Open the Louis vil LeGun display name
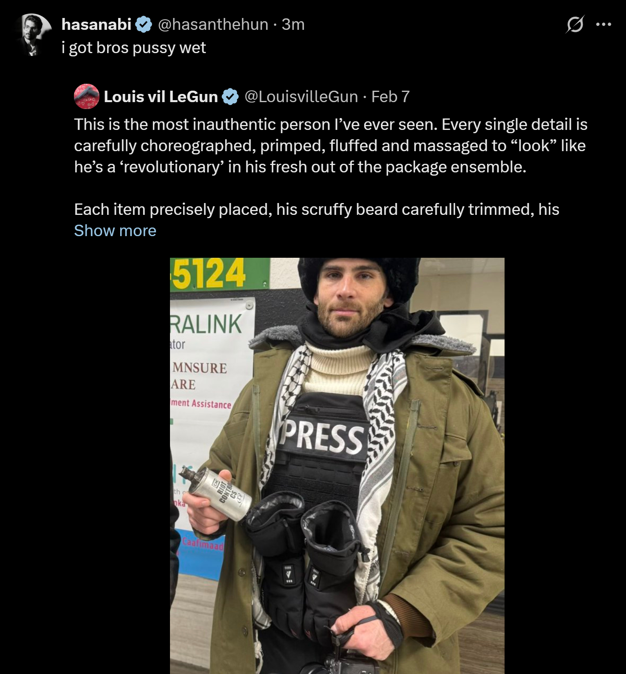 (x=161, y=97)
